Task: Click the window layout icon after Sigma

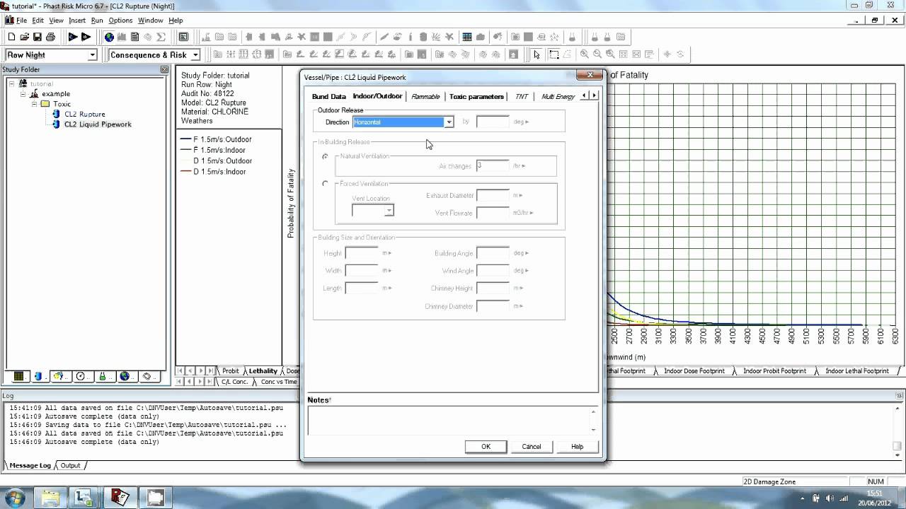Action: (183, 37)
